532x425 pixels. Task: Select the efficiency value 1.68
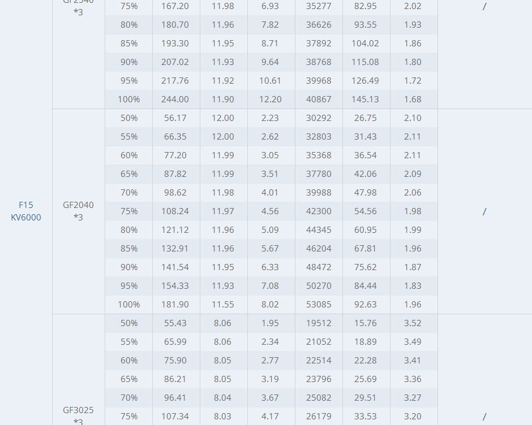click(x=413, y=99)
